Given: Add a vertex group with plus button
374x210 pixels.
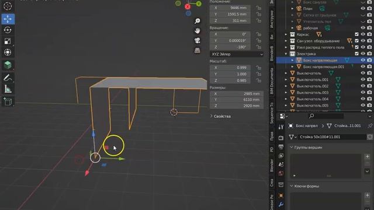Looking at the screenshot, I should [367, 156].
